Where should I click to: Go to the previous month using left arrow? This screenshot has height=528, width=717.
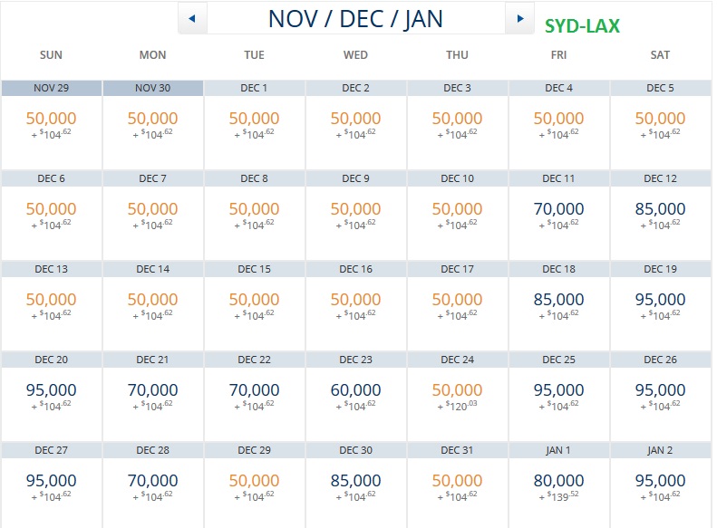pos(192,18)
